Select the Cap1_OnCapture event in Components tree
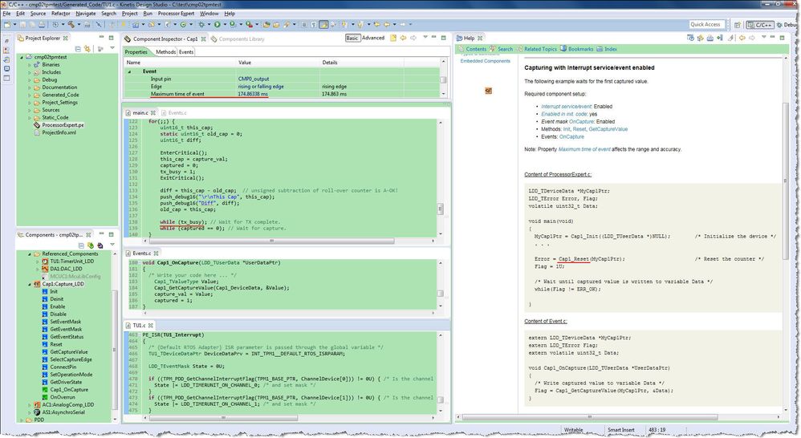 click(x=68, y=390)
